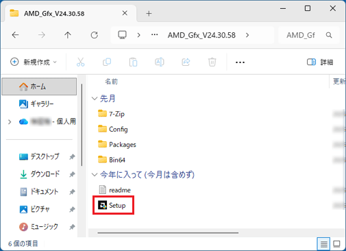Toggle the 詳細 details pane

click(320, 62)
